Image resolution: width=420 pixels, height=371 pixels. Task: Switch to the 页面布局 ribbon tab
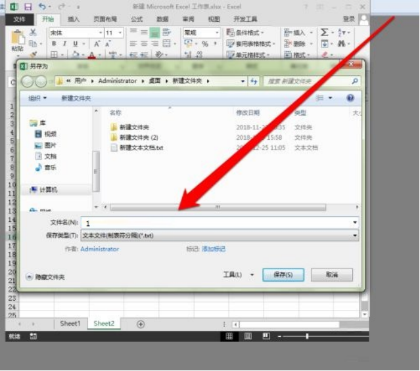105,19
